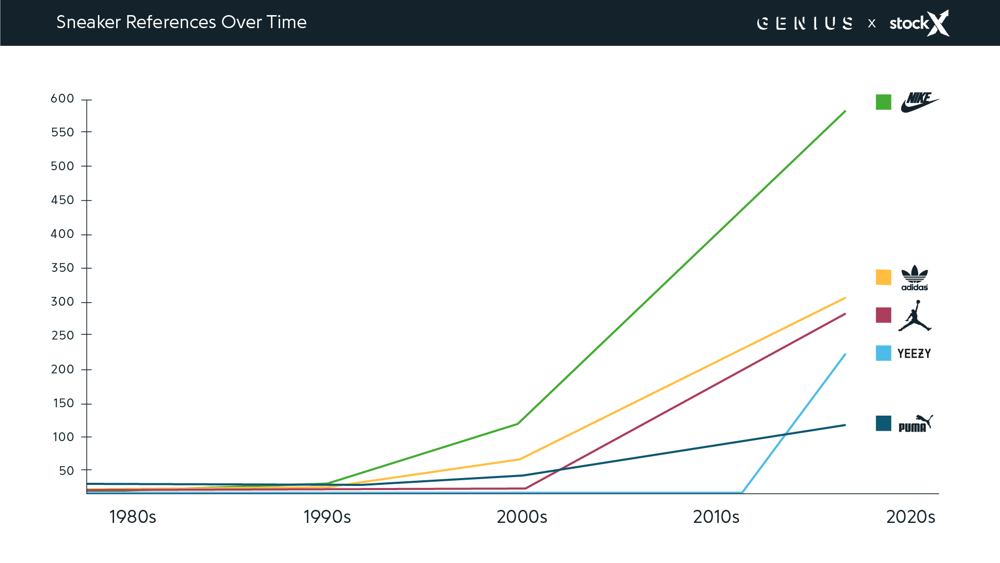Click the Puma logo in legend

click(x=915, y=424)
